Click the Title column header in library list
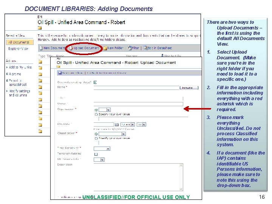This screenshot has width=272, height=204. pyautogui.click(x=50, y=56)
